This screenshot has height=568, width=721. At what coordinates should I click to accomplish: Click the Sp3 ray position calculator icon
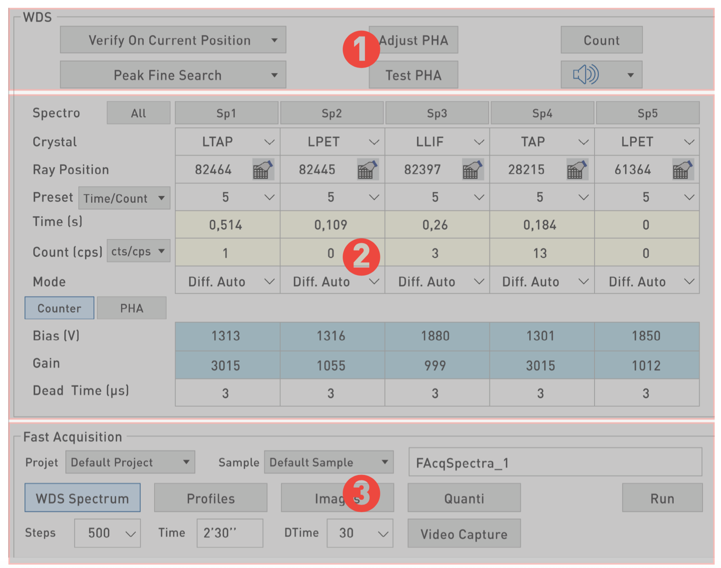coord(472,170)
